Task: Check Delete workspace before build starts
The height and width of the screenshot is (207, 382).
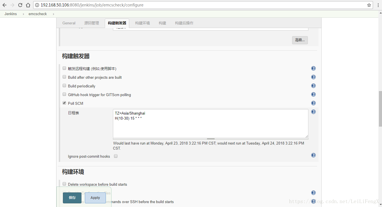Action: [64, 184]
